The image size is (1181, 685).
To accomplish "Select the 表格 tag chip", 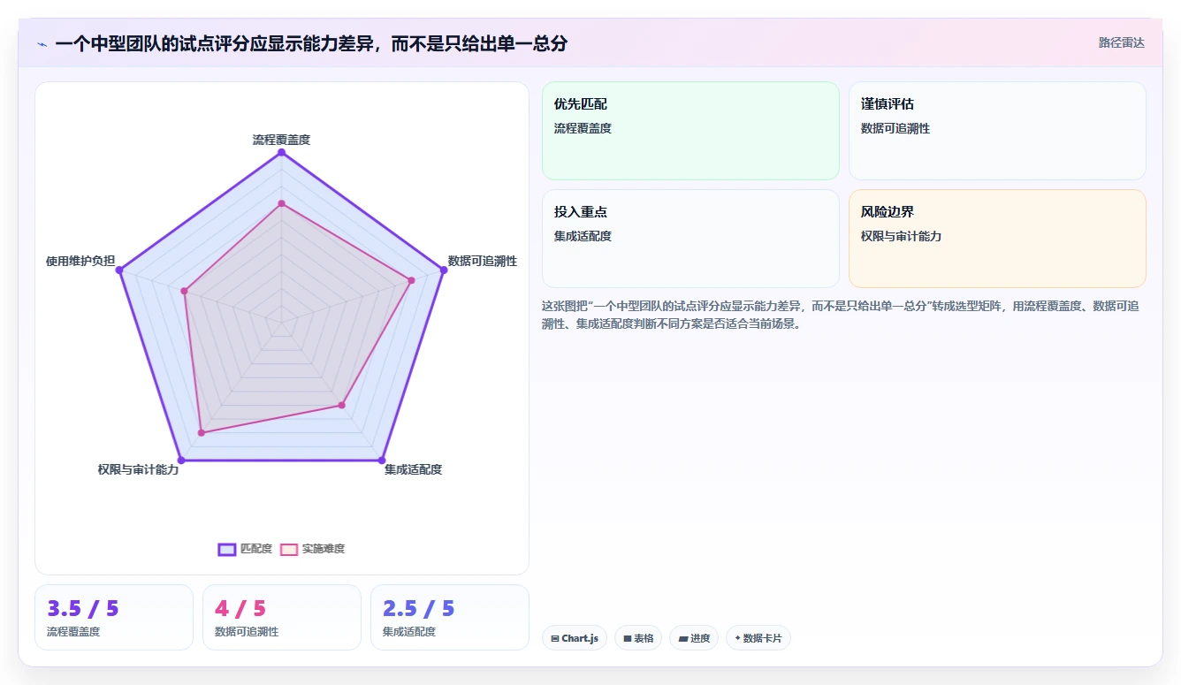I will [x=638, y=638].
